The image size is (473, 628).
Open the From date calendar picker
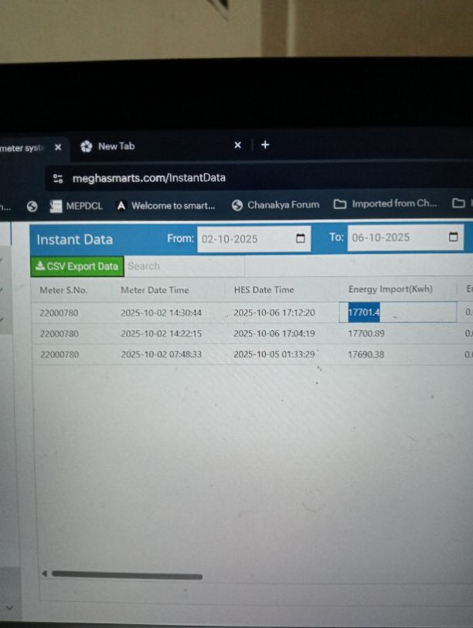pos(300,239)
